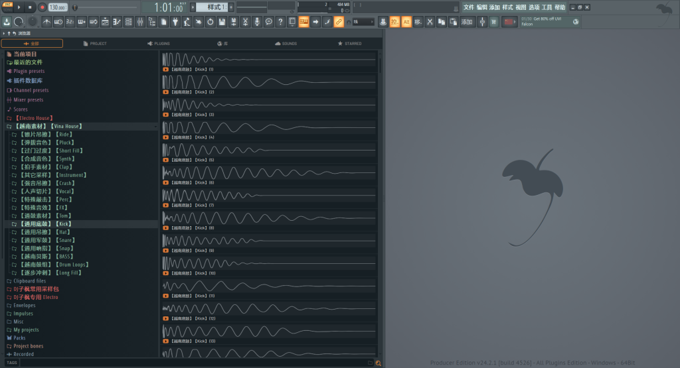The image size is (680, 368).
Task: Toggle countdown 3-2-1 before recording
Action: [x=70, y=22]
